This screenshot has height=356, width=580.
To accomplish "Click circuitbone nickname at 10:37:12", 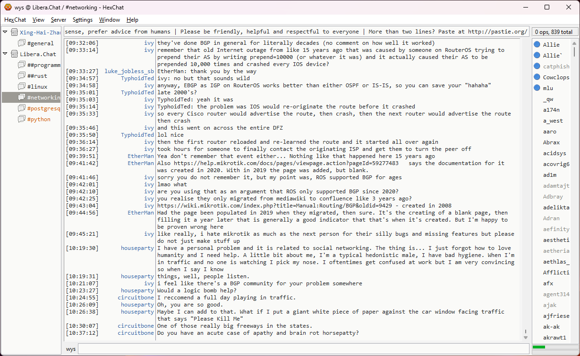I will pyautogui.click(x=136, y=333).
